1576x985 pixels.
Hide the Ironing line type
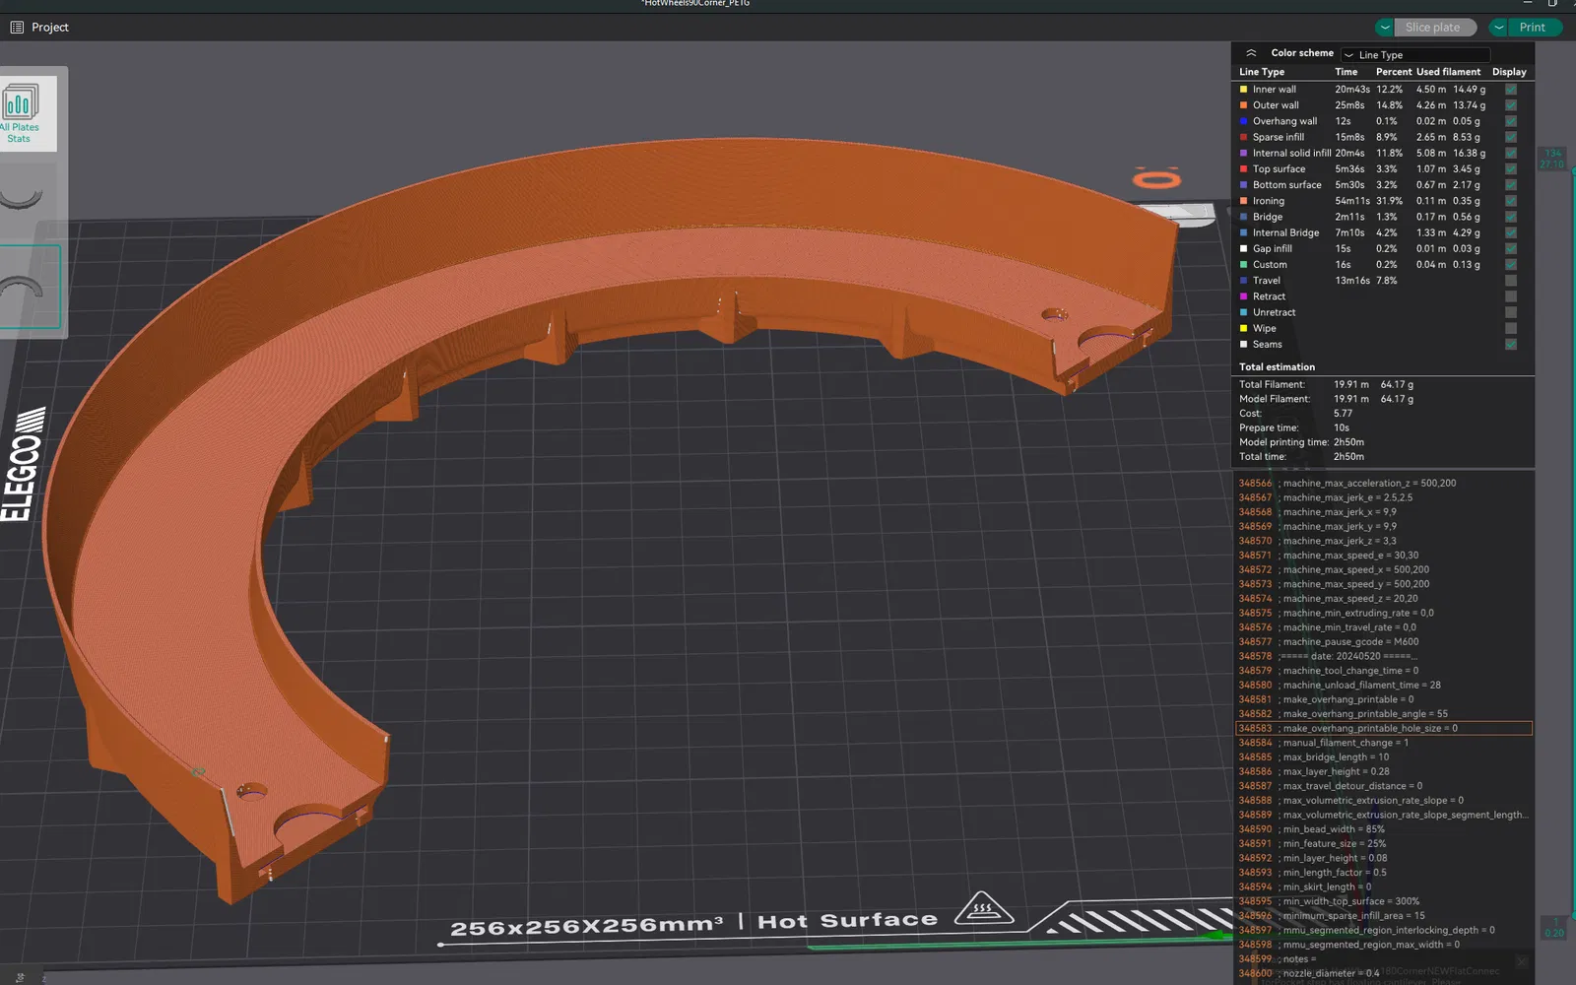(1510, 201)
